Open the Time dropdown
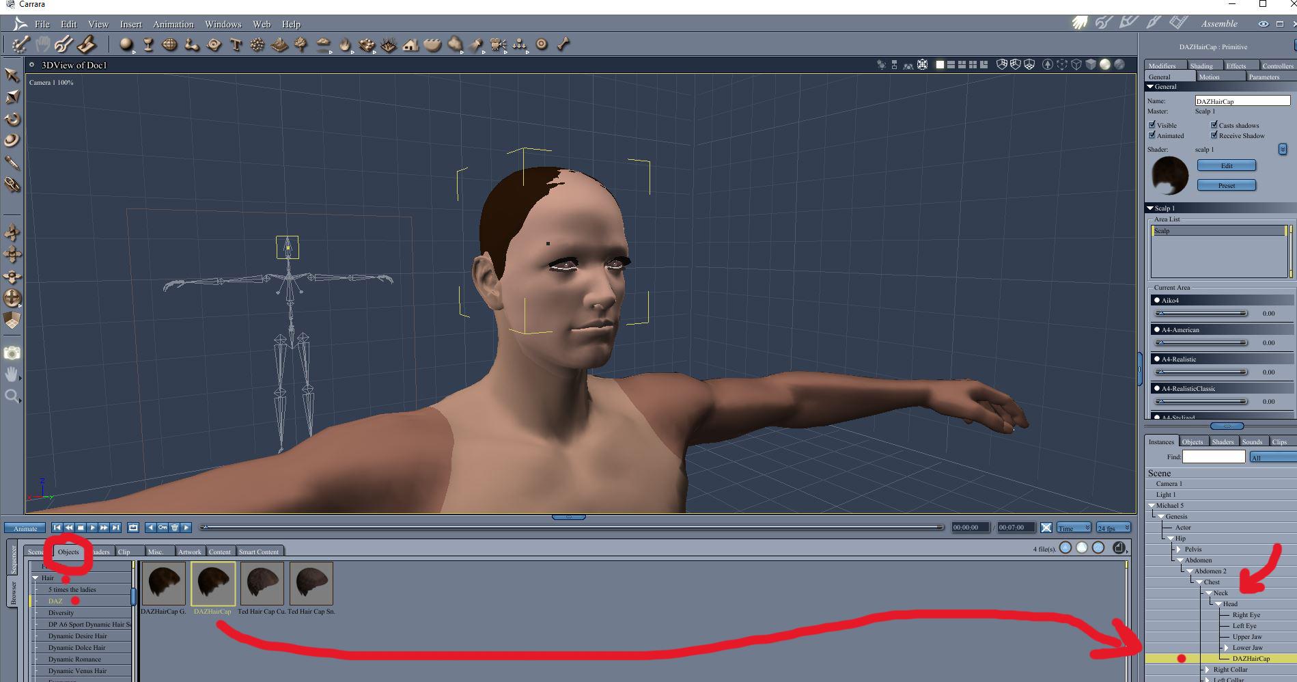1297x682 pixels. pyautogui.click(x=1074, y=528)
